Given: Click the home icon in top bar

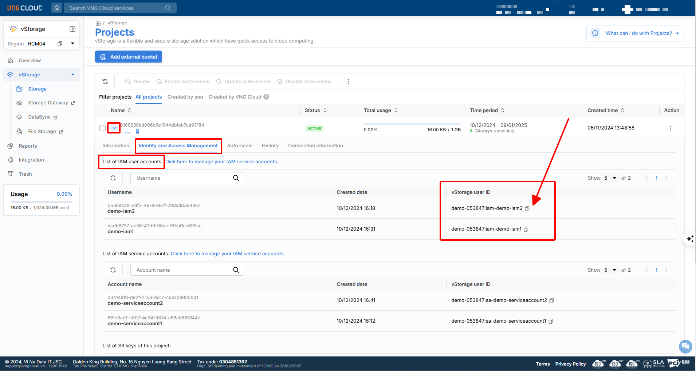Looking at the screenshot, I should [x=57, y=8].
